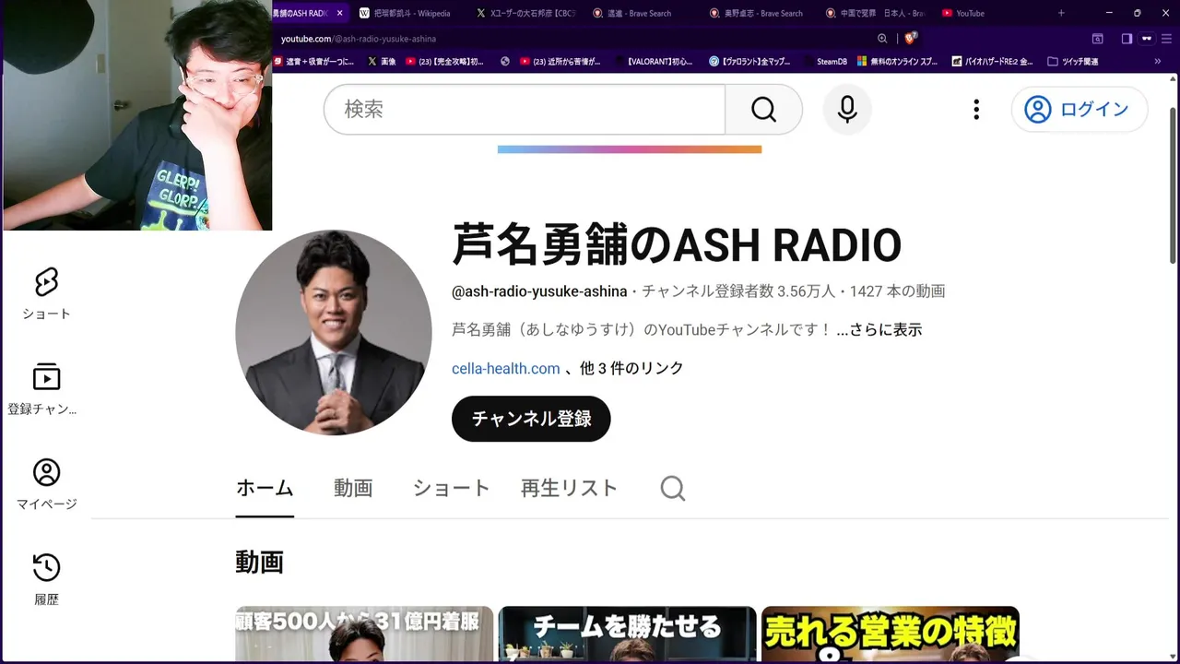Screen dimensions: 1180x664
Task: Open a new browser tab with plus
Action: 1061,13
